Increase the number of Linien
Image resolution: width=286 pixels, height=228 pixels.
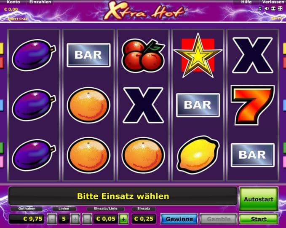[75, 219]
